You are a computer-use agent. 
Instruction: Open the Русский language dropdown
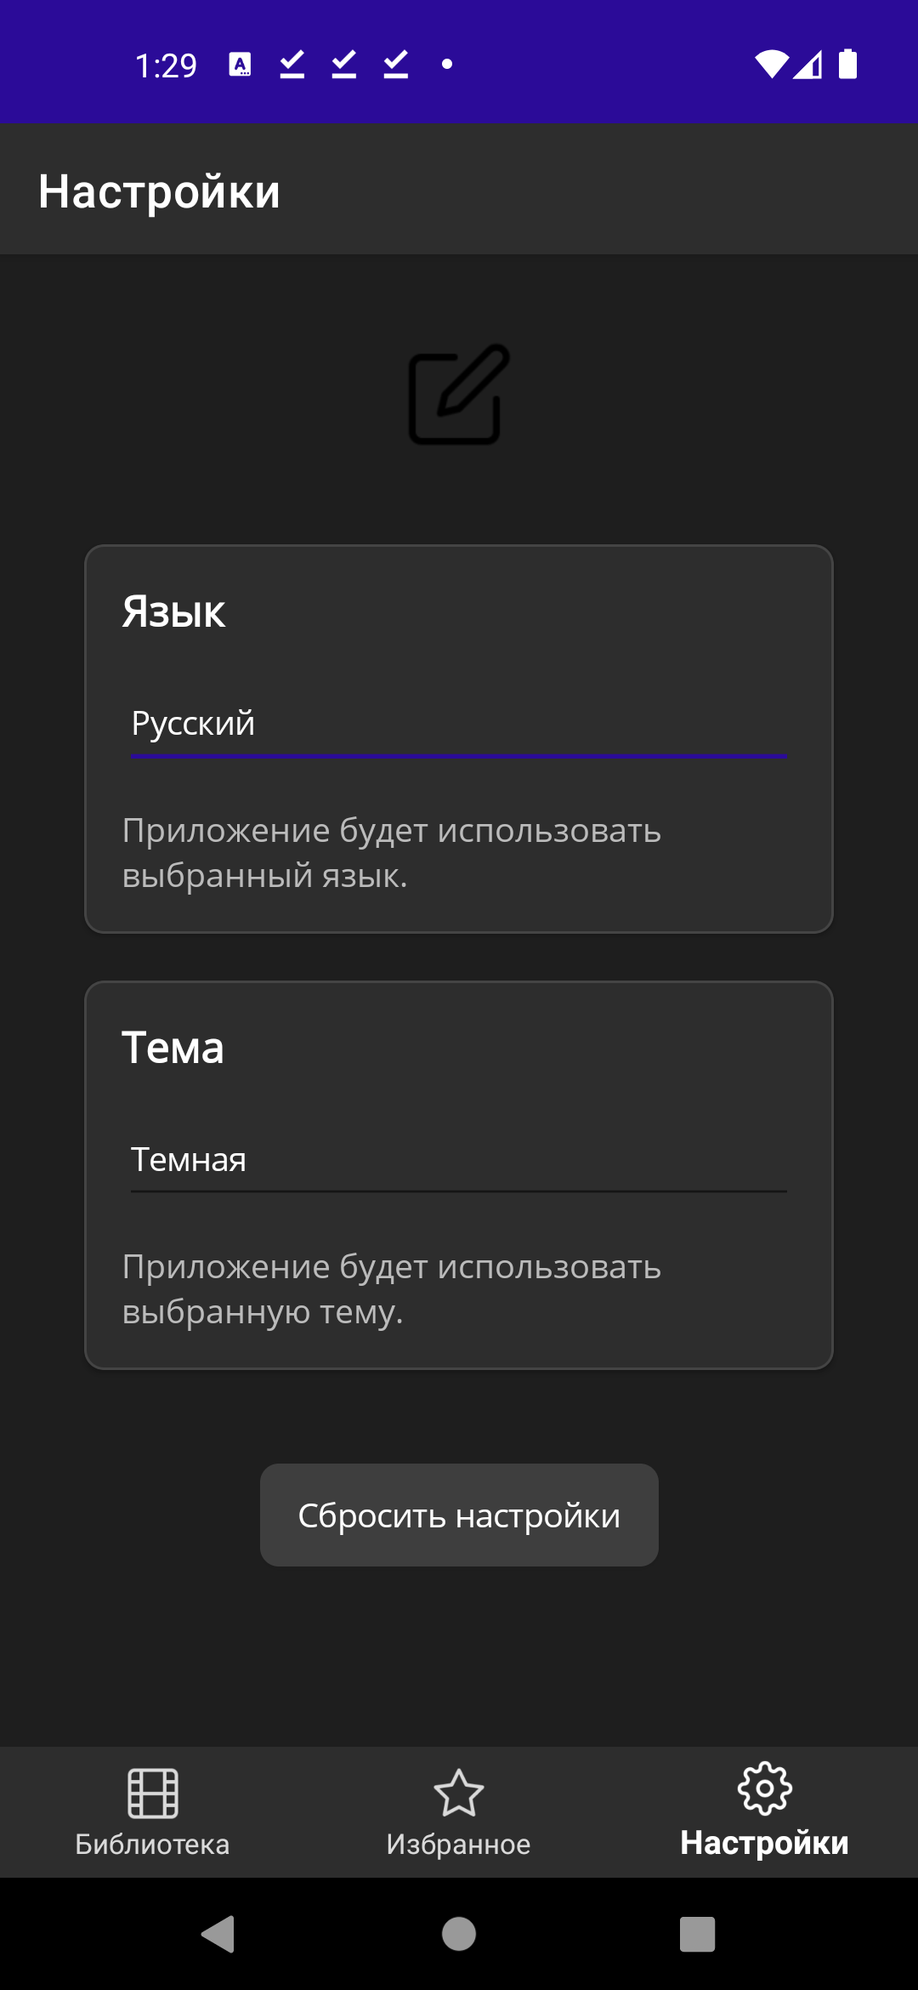[459, 724]
